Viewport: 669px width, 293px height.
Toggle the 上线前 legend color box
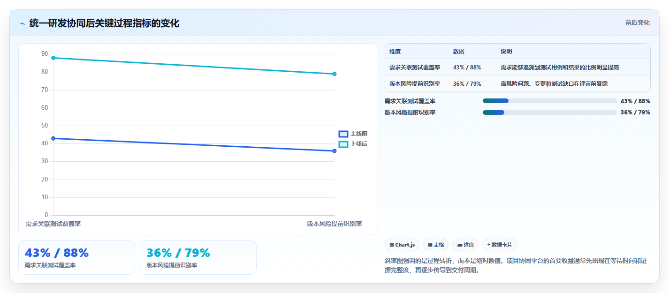[x=343, y=134]
